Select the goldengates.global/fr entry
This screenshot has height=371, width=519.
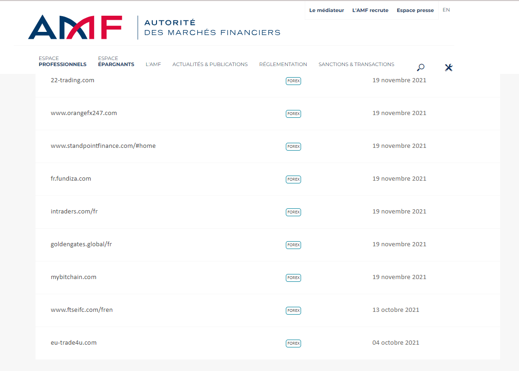[81, 244]
